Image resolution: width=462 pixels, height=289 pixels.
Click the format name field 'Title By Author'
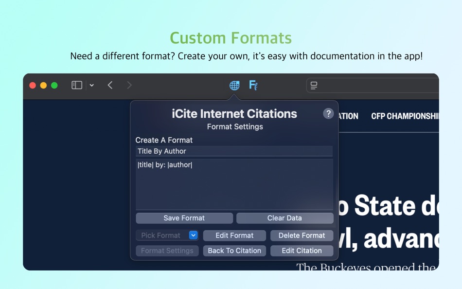click(x=234, y=151)
